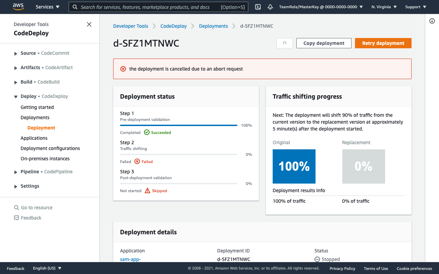
Task: Open the notifications bell icon
Action: (270, 7)
